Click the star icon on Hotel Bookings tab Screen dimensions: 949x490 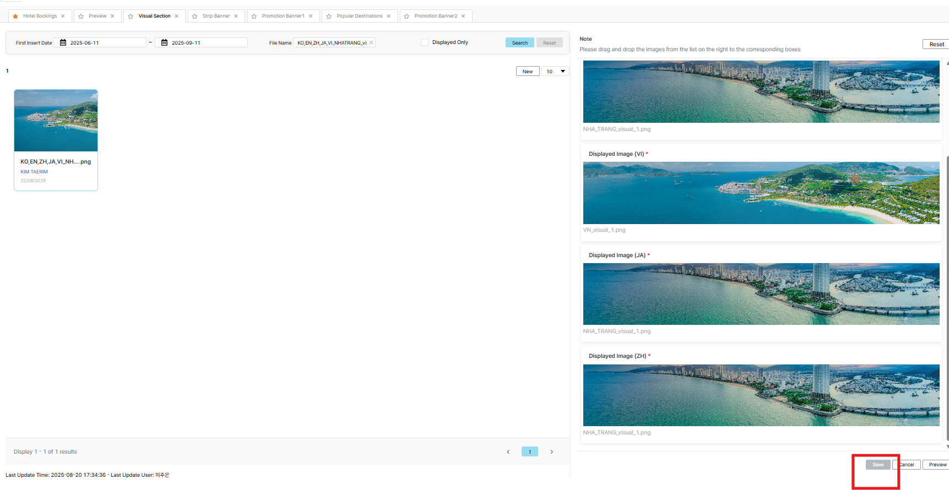point(15,17)
